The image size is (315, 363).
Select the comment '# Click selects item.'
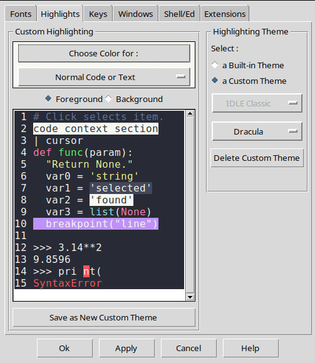coord(98,116)
